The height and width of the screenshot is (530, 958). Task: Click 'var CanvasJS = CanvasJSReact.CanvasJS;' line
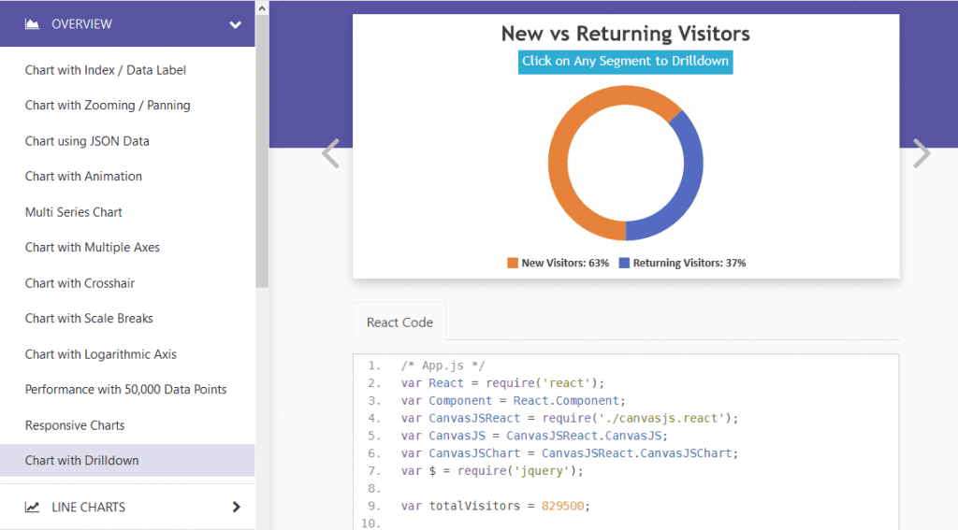pyautogui.click(x=534, y=436)
